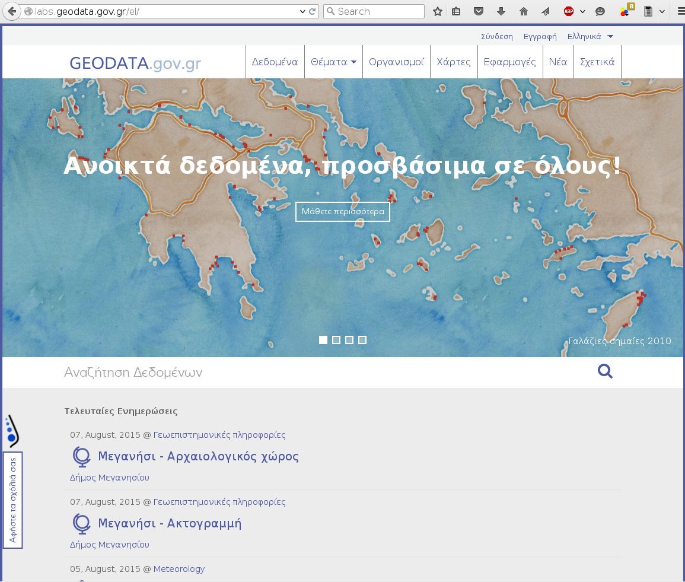Viewport: 685px width, 582px height.
Task: Select the second carousel slide indicator
Action: (336, 340)
